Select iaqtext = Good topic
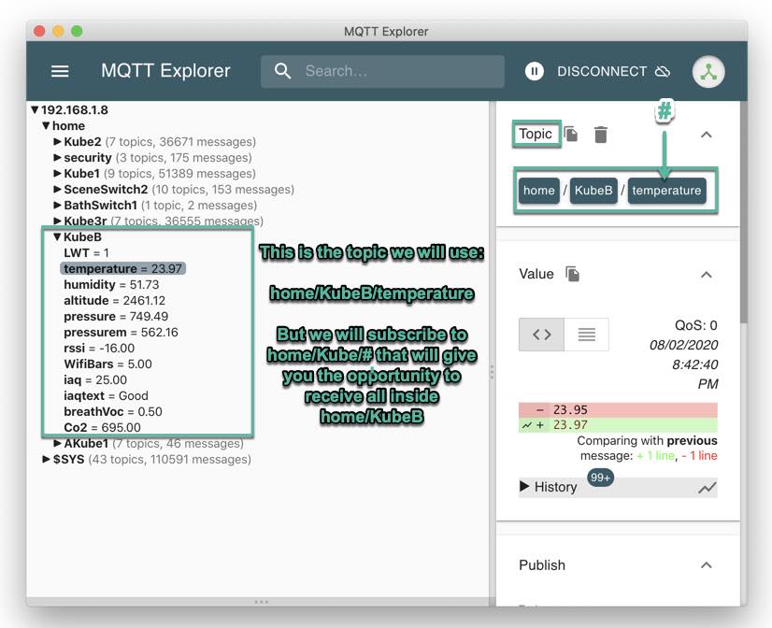 pyautogui.click(x=106, y=395)
